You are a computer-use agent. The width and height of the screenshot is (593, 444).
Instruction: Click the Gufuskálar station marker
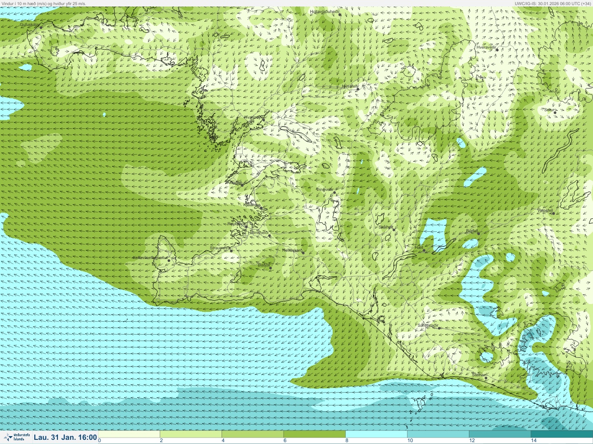point(41,27)
